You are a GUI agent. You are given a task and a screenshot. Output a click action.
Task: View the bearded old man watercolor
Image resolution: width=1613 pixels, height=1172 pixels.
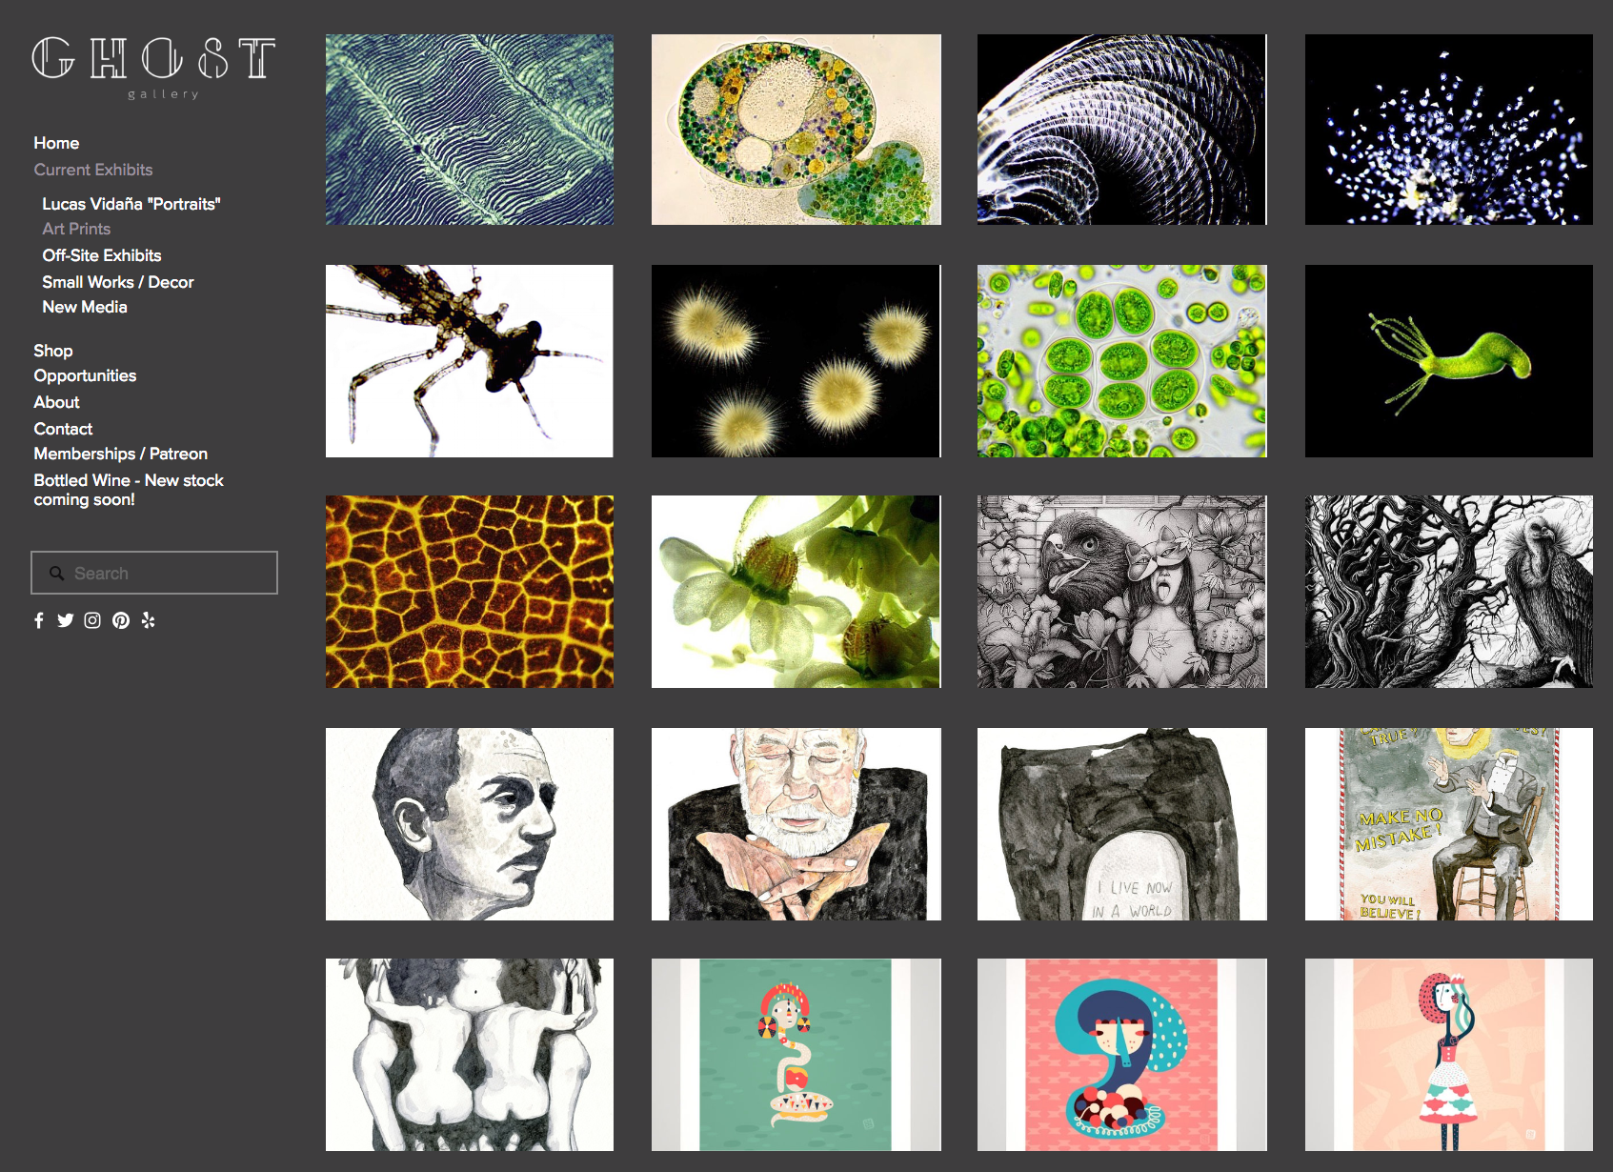pyautogui.click(x=796, y=824)
